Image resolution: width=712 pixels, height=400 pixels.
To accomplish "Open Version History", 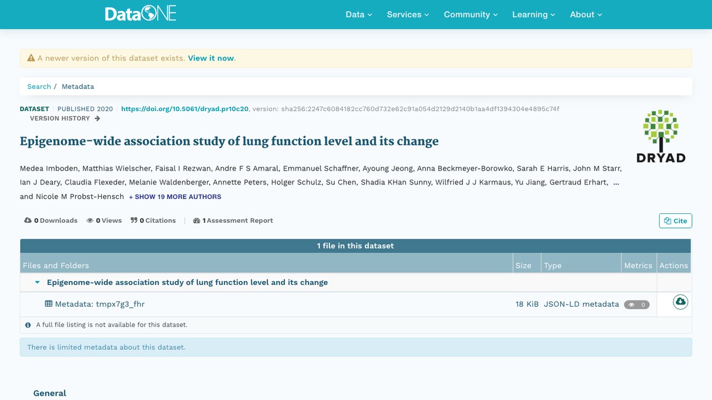I will coord(65,118).
